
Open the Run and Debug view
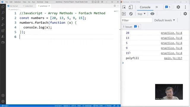(x=3, y=24)
